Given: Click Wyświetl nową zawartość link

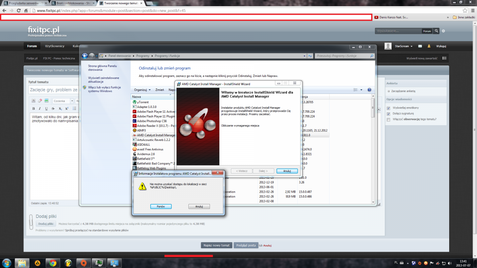Looking at the screenshot, I should click(x=421, y=58).
